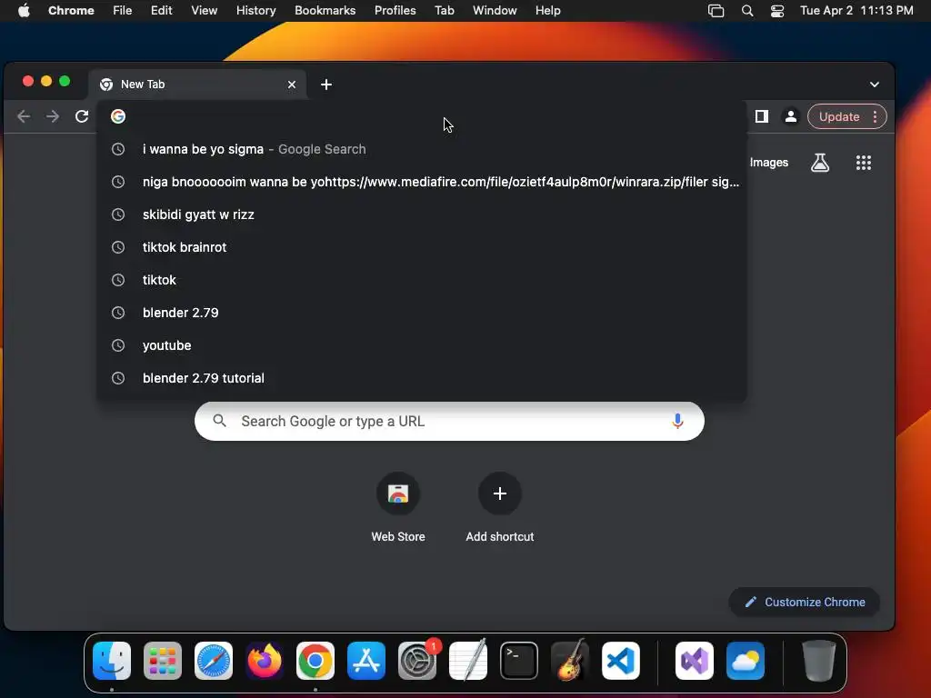Open Launchpad from the dock
The height and width of the screenshot is (698, 931).
(163, 661)
